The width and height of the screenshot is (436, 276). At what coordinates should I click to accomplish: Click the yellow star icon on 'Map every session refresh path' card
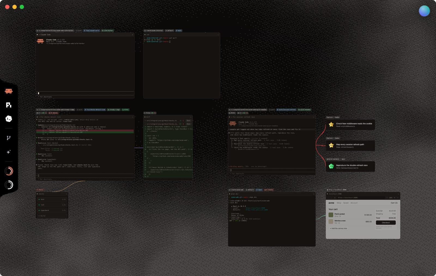[331, 145]
